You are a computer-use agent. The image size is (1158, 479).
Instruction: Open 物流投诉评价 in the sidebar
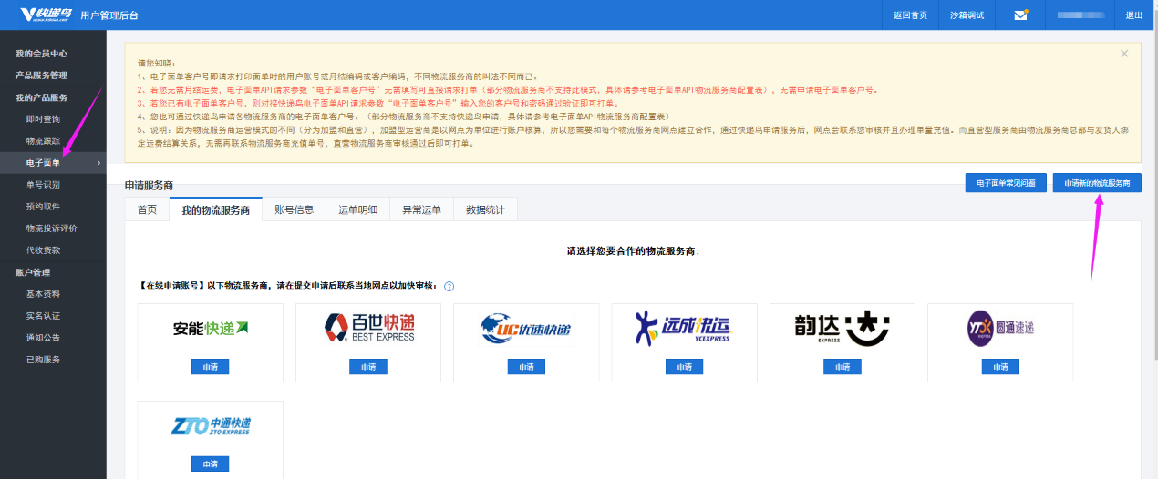(53, 229)
